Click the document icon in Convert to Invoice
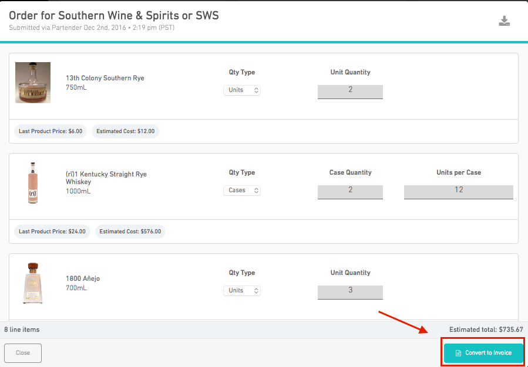 coord(458,353)
